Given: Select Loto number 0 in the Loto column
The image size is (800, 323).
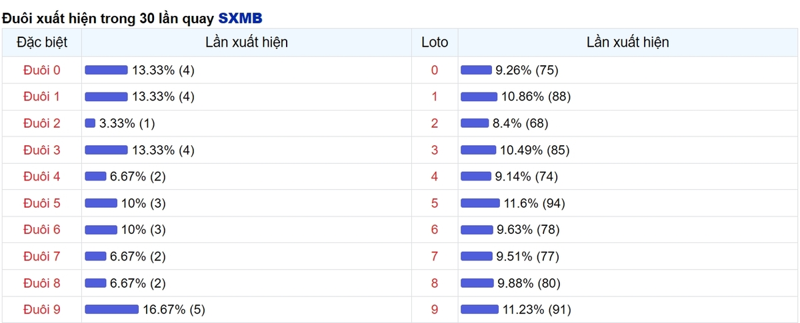Looking at the screenshot, I should [435, 70].
